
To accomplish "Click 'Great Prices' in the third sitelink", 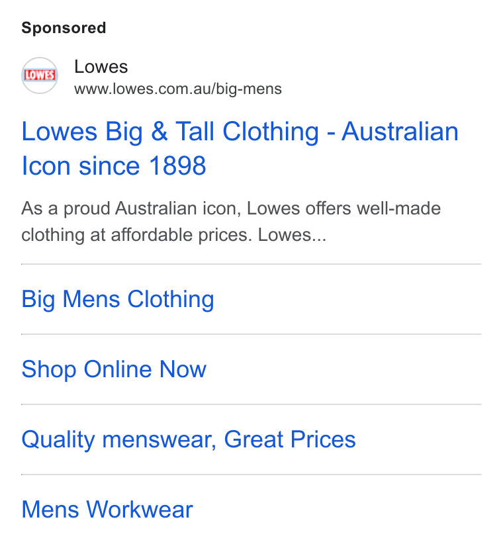I will 290,439.
